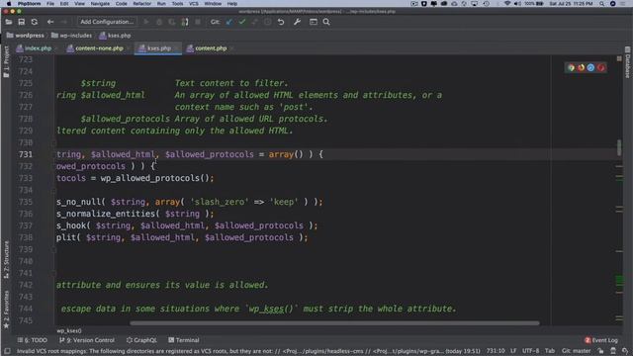Click the 'slash_zero' string on line 735
Viewport: 633px width, 356px height.
pyautogui.click(x=220, y=202)
